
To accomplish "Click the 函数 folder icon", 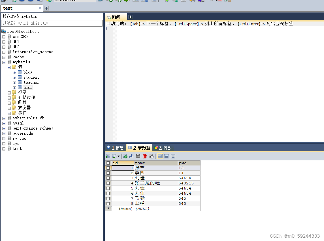I will [x=14, y=103].
